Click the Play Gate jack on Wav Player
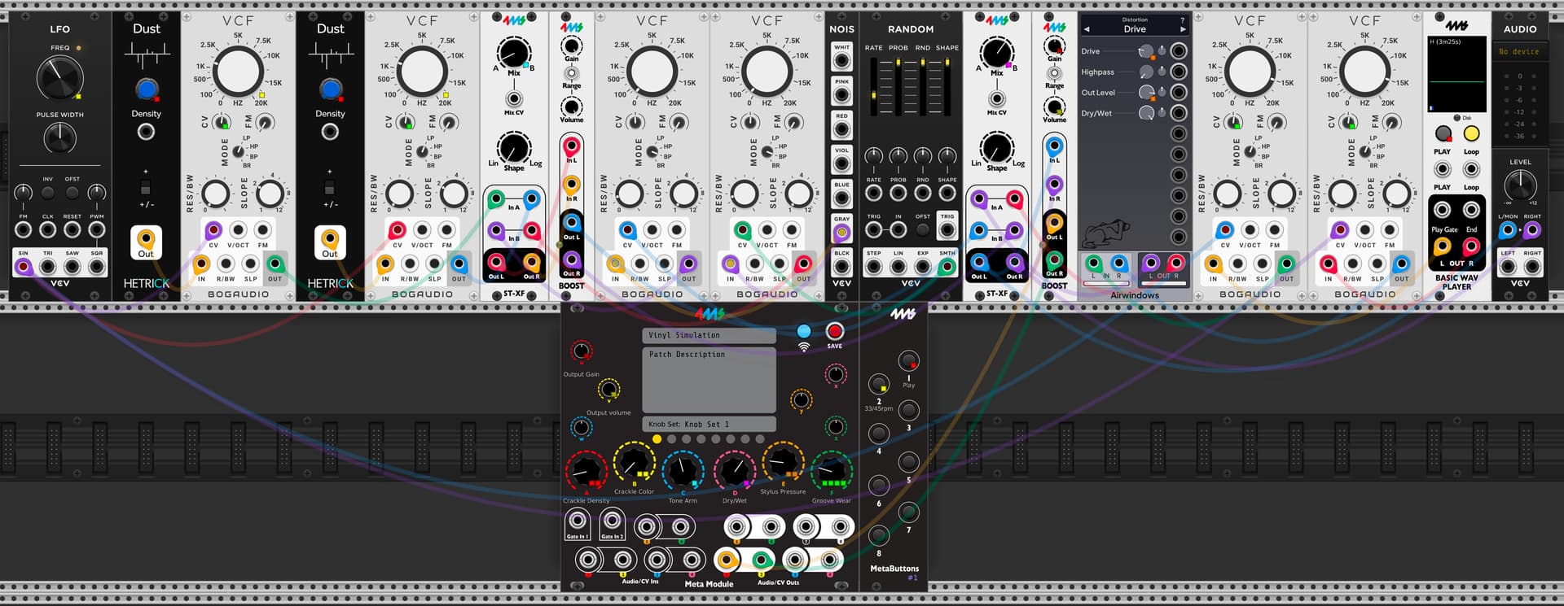 point(1442,211)
